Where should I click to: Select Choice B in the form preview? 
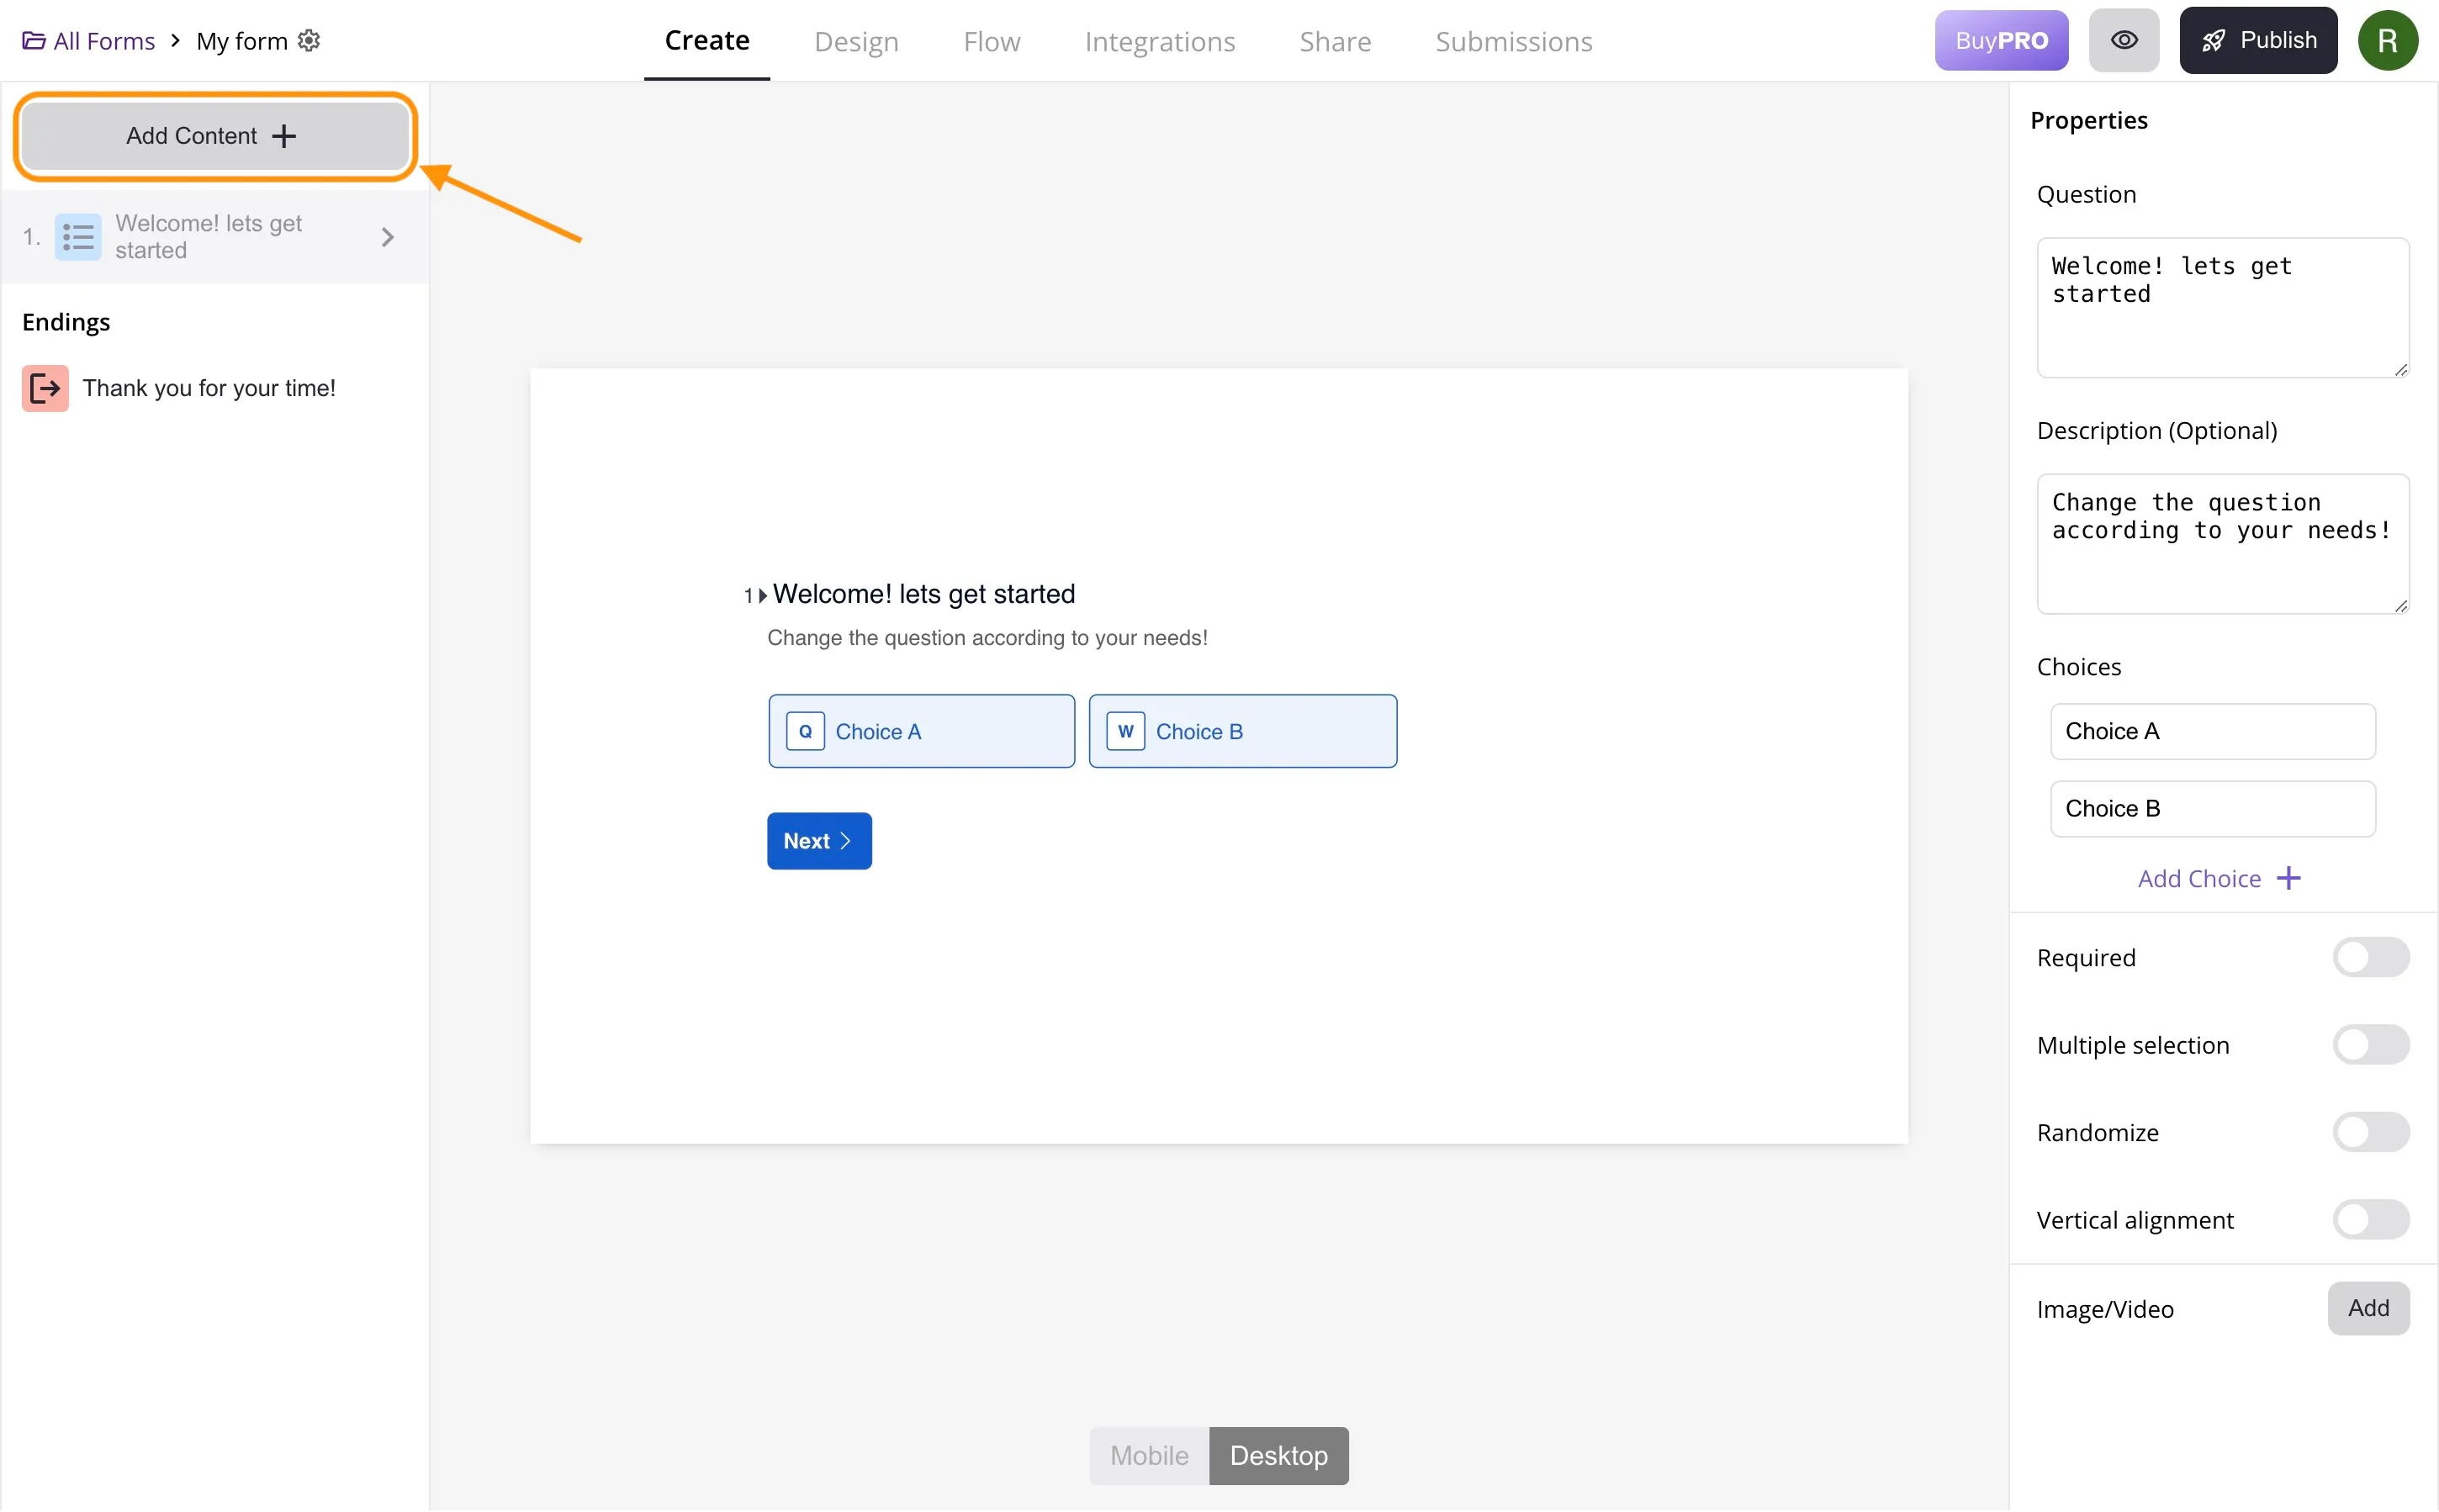[1242, 731]
